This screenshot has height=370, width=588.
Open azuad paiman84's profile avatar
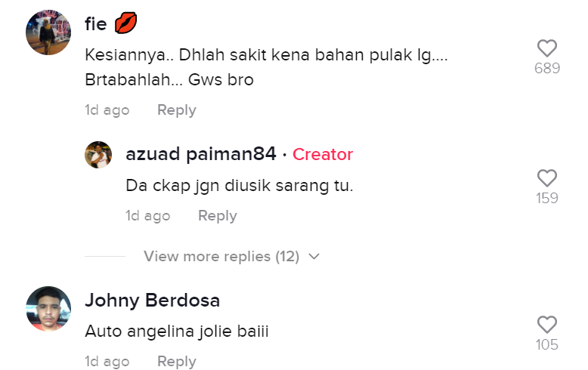[98, 155]
